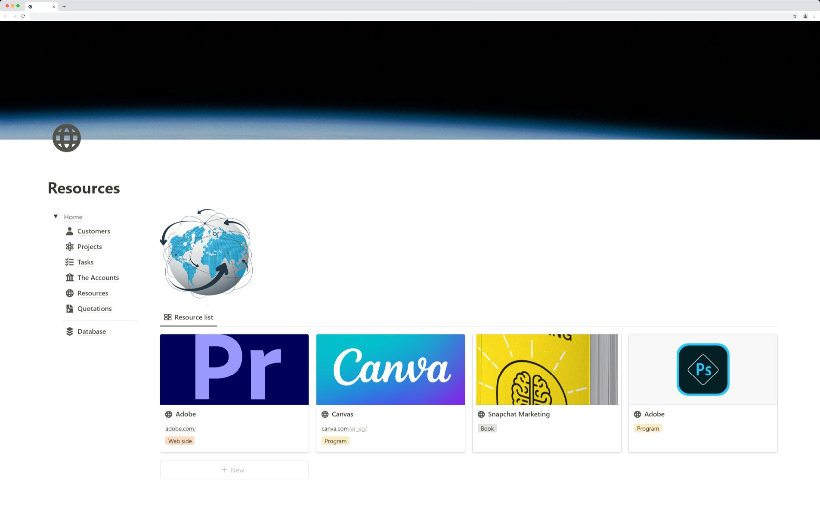
Task: Follow the adobe.com/ link
Action: click(x=181, y=429)
